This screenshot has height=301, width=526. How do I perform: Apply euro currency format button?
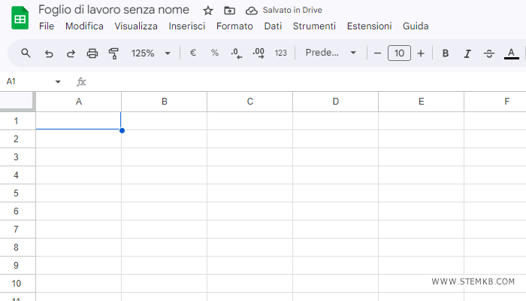point(193,53)
